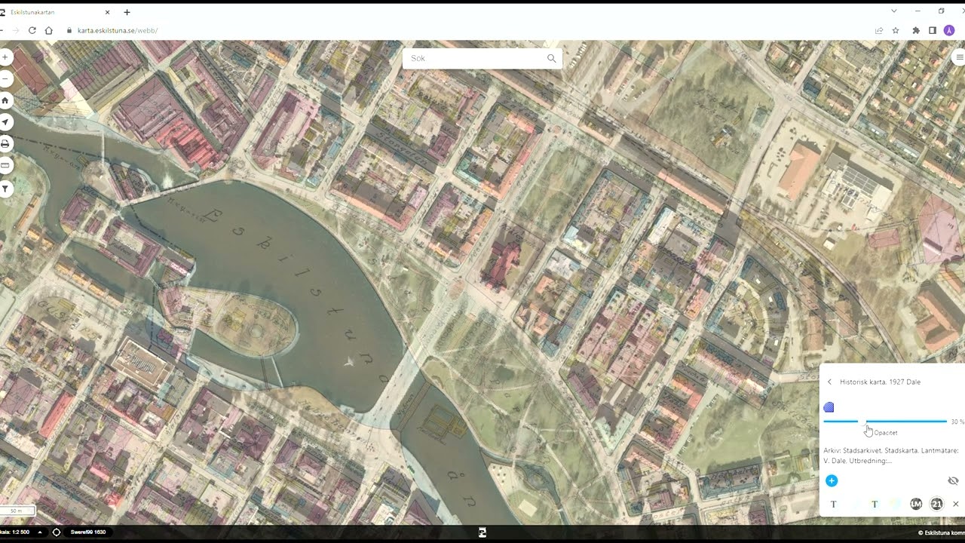
Task: Click the Historisk karta, 1927 Dale title
Action: pyautogui.click(x=880, y=382)
